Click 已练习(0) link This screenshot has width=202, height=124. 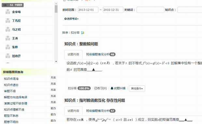click(x=100, y=88)
